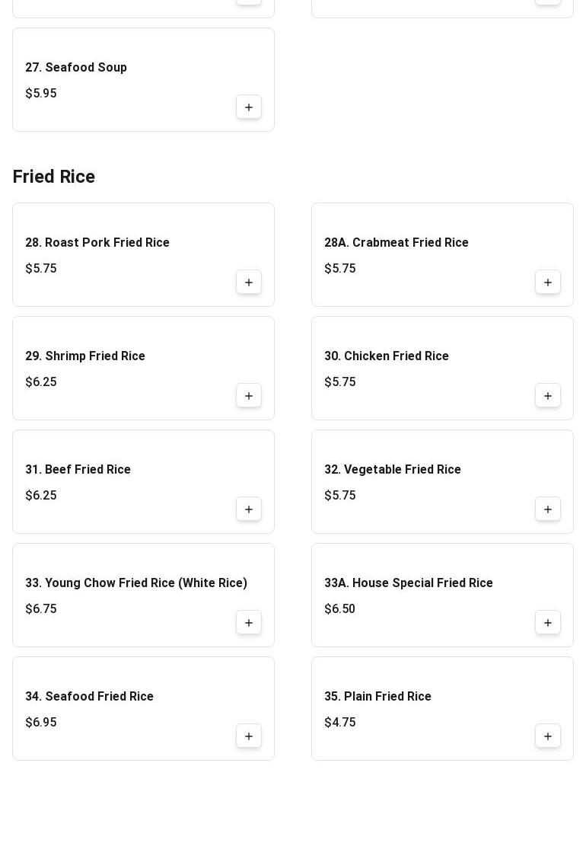Add House Special Fried Rice
Viewport: 586px width, 846px height.
[548, 623]
